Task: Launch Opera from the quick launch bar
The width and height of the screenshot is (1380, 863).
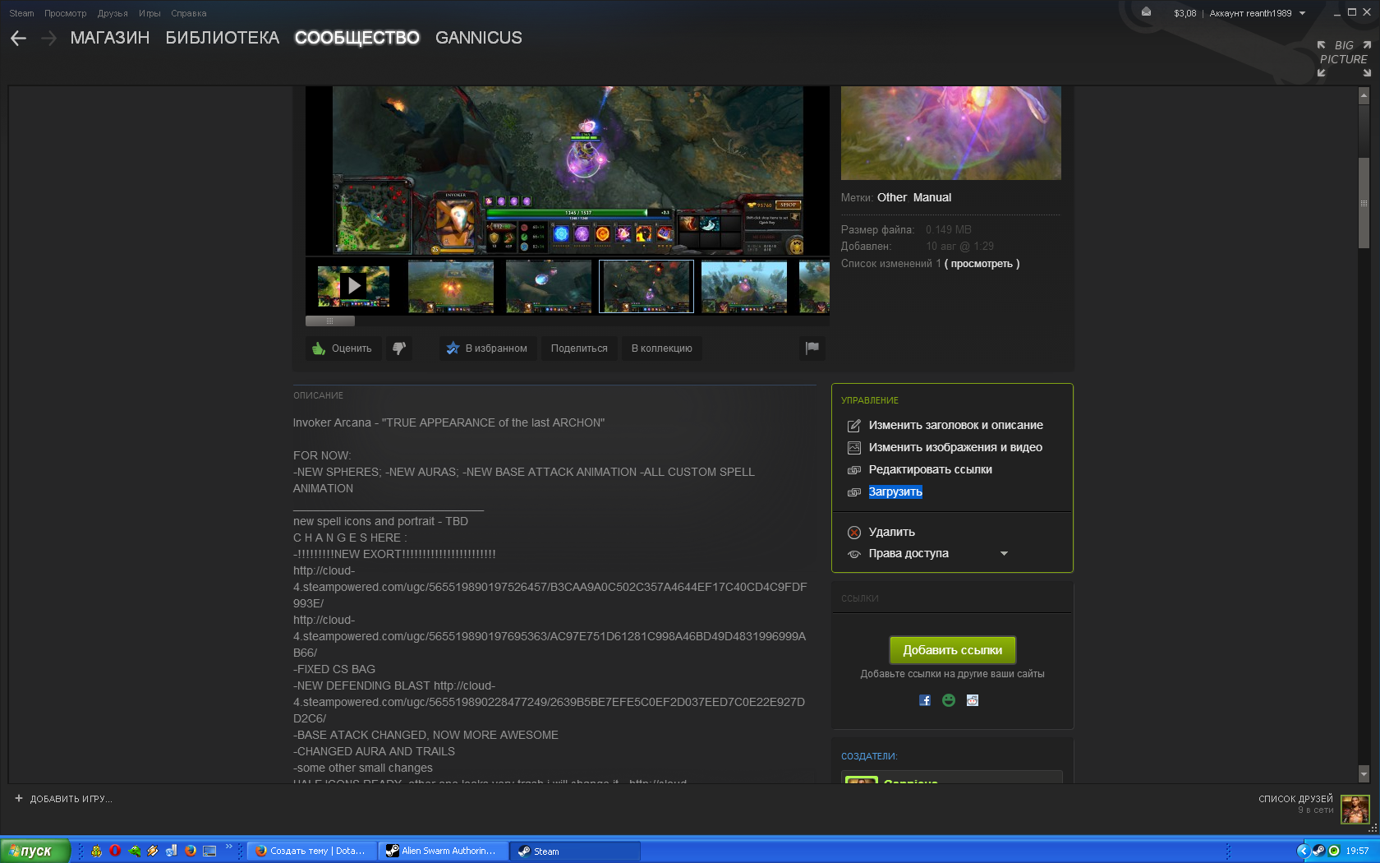Action: [x=115, y=851]
